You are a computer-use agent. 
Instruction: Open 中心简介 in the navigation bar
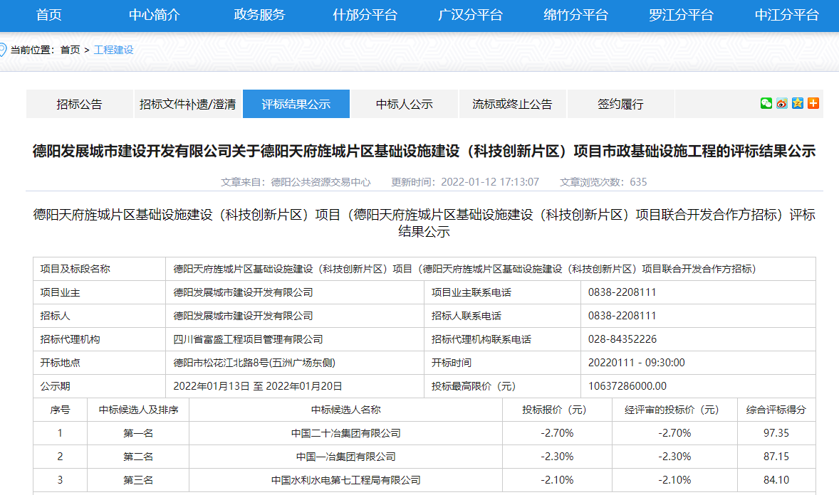coord(155,15)
